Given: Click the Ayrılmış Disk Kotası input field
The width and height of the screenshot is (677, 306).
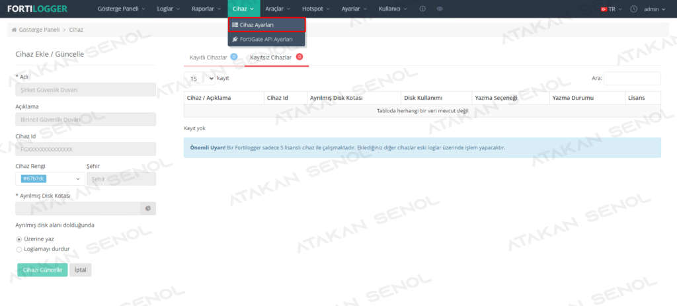Looking at the screenshot, I should click(78, 208).
